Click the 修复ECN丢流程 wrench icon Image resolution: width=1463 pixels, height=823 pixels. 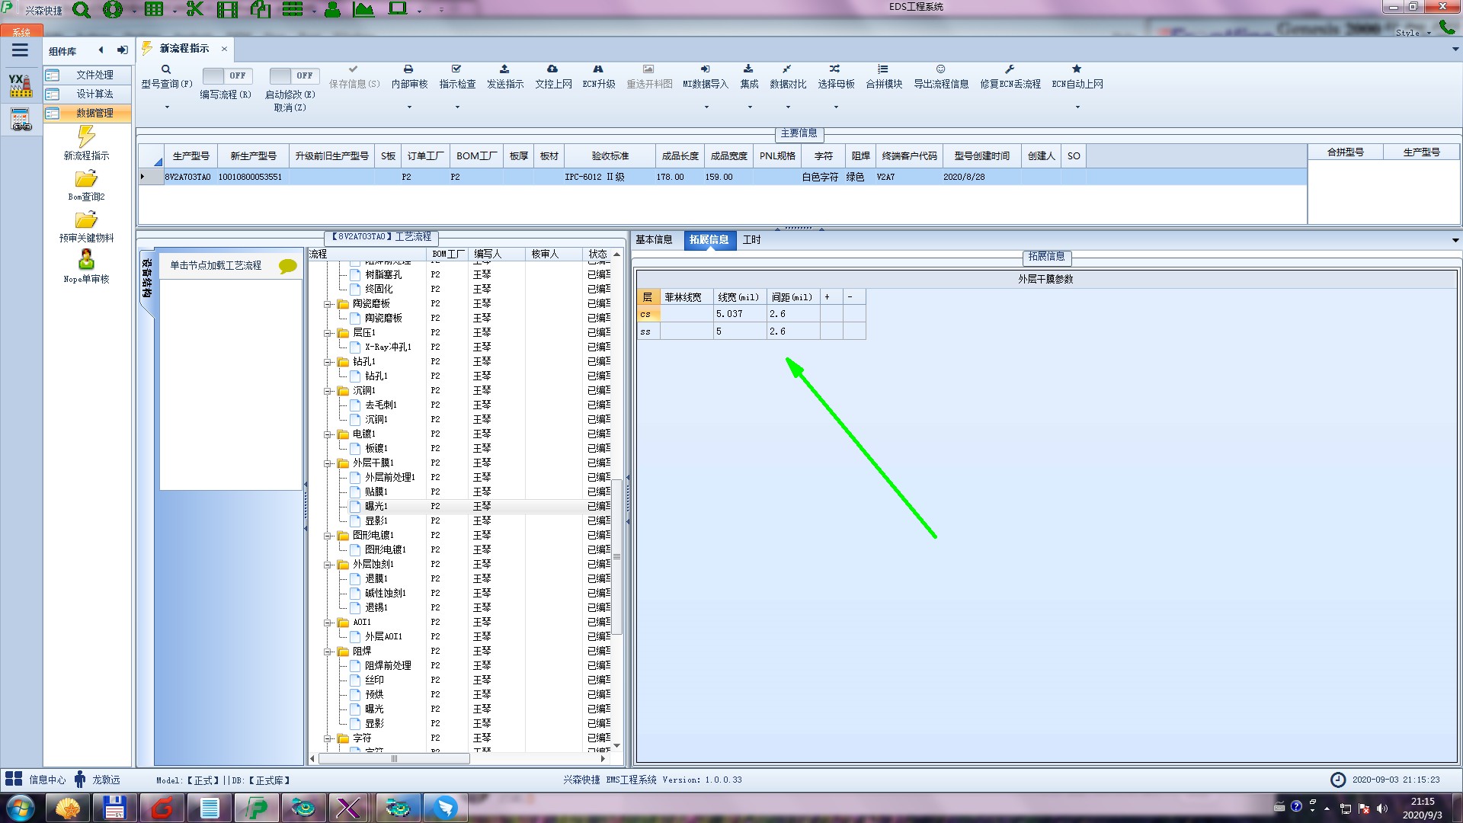point(1010,69)
